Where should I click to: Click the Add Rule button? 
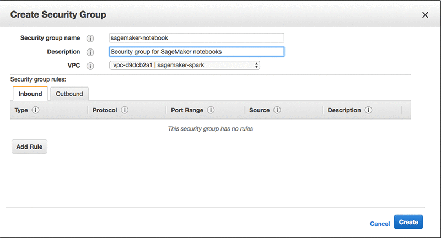click(29, 147)
